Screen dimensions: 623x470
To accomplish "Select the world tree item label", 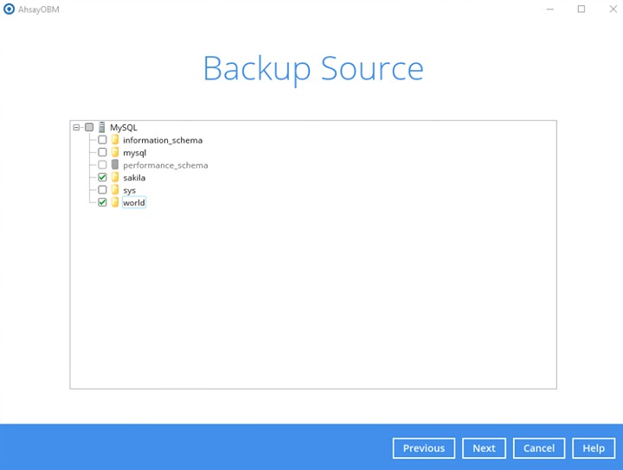I will pos(134,202).
